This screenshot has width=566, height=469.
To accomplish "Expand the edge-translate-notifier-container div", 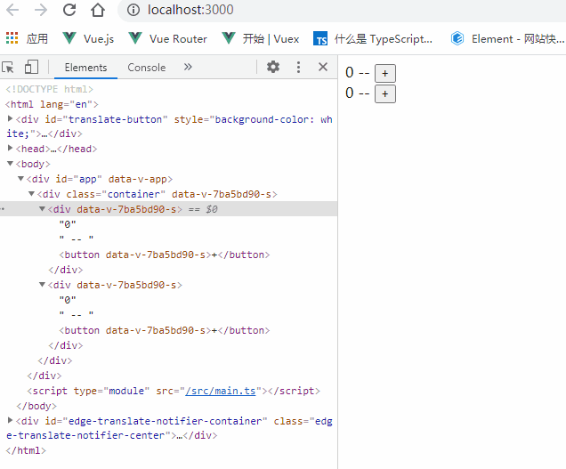I will [x=10, y=421].
